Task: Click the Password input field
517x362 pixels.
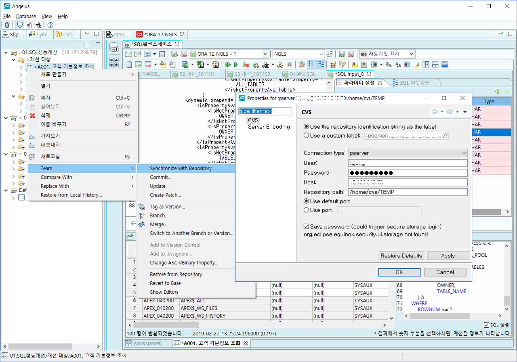Action: (408, 173)
